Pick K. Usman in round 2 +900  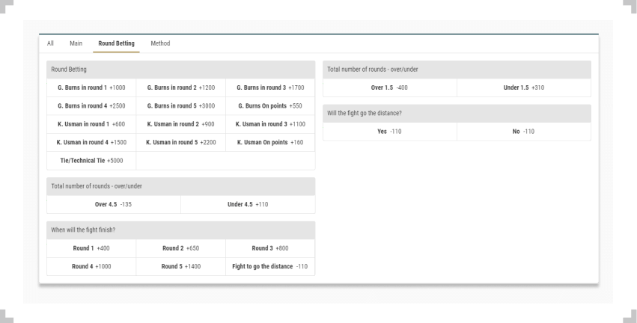181,124
